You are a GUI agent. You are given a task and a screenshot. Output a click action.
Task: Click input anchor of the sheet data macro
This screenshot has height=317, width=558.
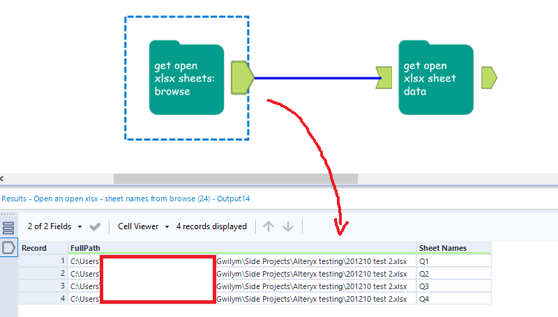tap(384, 78)
